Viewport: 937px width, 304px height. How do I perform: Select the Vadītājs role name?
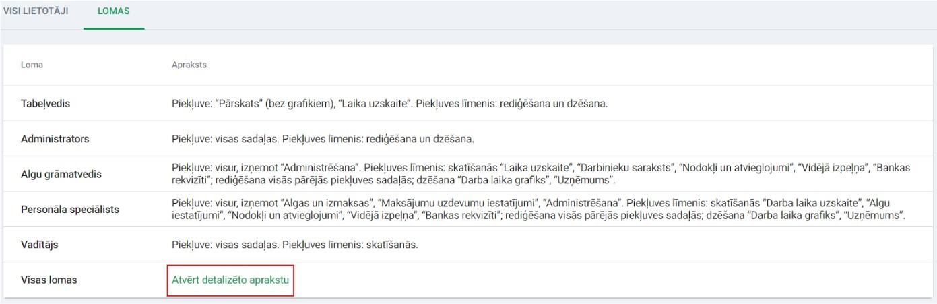coord(40,244)
